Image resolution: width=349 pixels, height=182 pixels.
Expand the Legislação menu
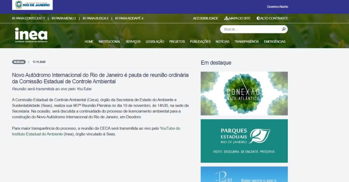pyautogui.click(x=155, y=42)
